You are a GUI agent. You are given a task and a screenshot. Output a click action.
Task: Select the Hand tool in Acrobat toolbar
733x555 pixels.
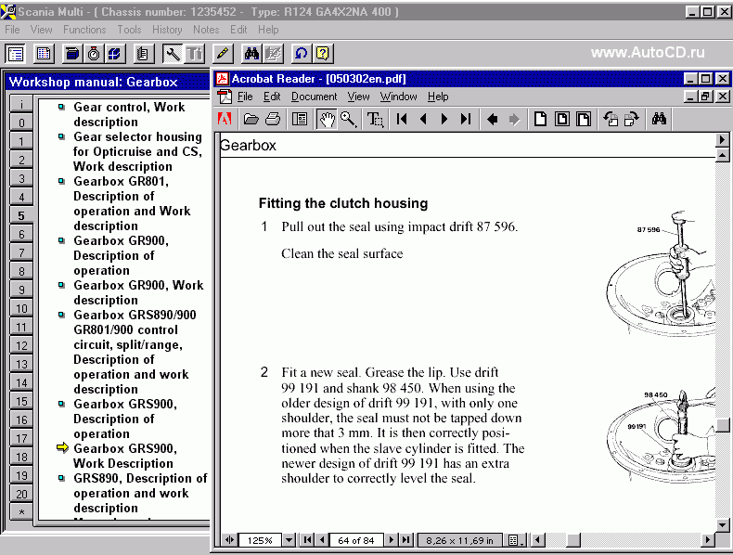point(327,119)
